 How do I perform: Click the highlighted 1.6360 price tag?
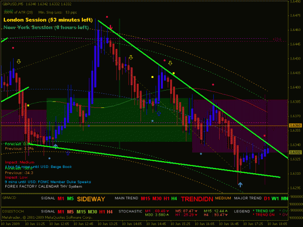[295, 125]
